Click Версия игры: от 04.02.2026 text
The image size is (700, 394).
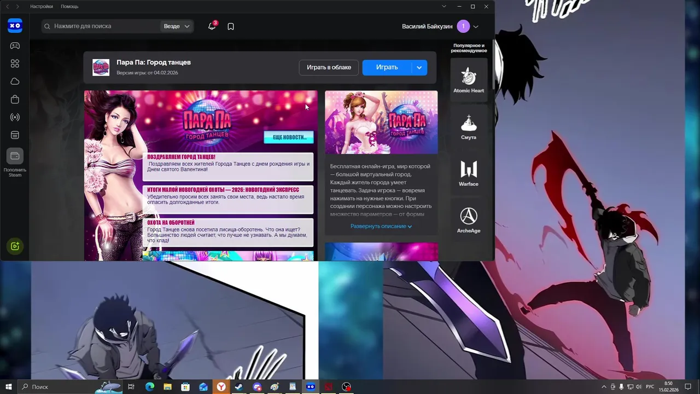pos(147,73)
